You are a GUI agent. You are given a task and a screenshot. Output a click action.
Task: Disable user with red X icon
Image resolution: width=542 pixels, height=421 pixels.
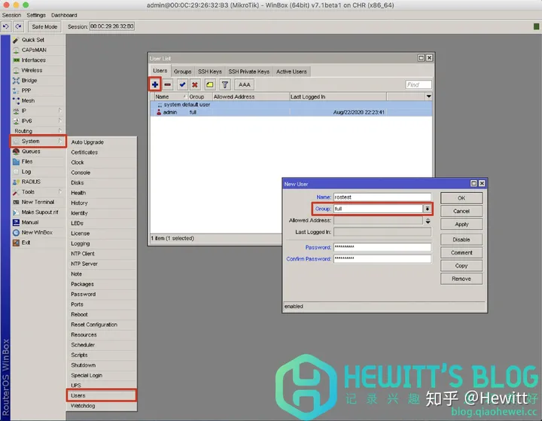pos(195,85)
